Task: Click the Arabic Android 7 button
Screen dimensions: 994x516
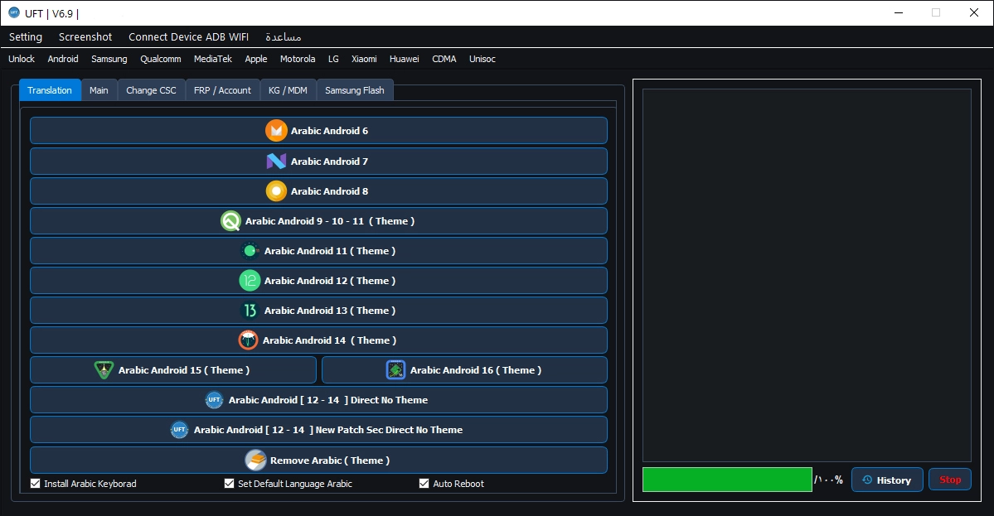Action: [318, 162]
